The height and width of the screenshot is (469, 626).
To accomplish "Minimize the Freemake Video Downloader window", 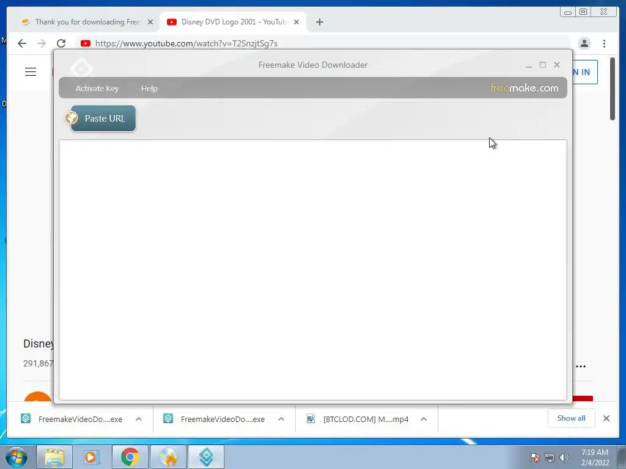I will tap(529, 65).
